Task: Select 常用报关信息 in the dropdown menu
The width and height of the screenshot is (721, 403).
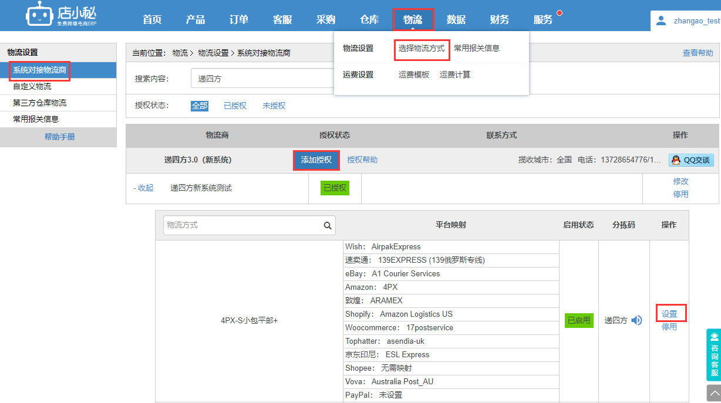Action: click(x=477, y=48)
